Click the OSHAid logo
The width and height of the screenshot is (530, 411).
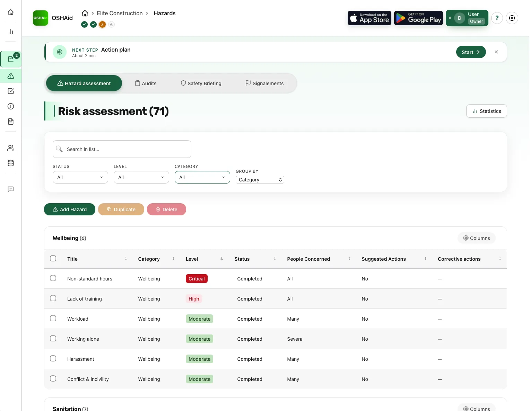pos(41,18)
